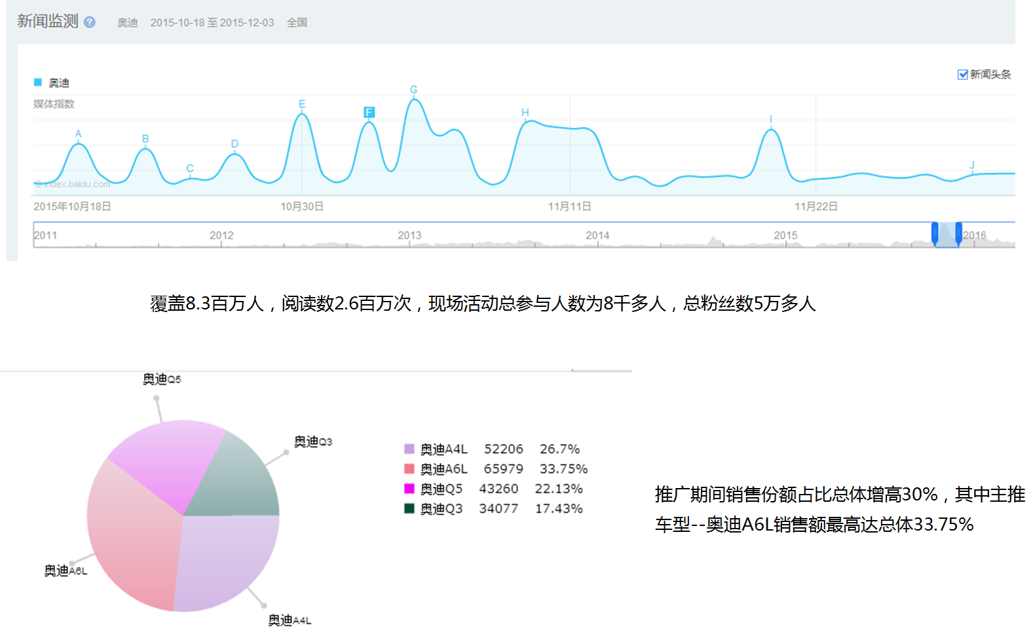Click the 奥迪 keyword in header
Image resolution: width=1033 pixels, height=630 pixels.
[127, 23]
